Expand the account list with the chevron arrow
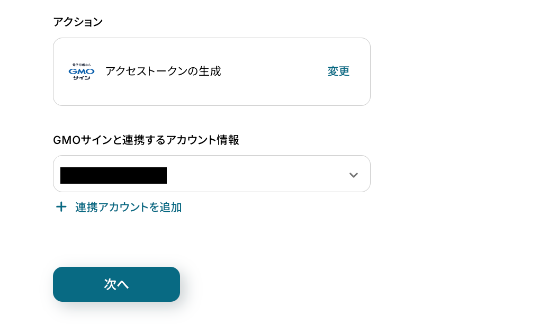This screenshot has height=324, width=539. (x=354, y=175)
